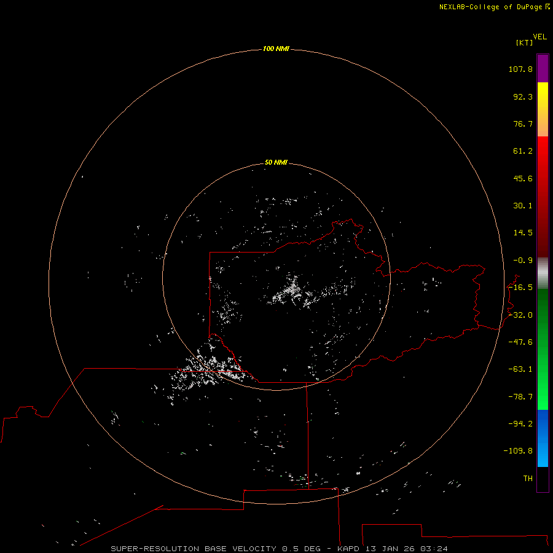553x553 pixels.
Task: Click the 100 NMI range ring label
Action: click(276, 49)
